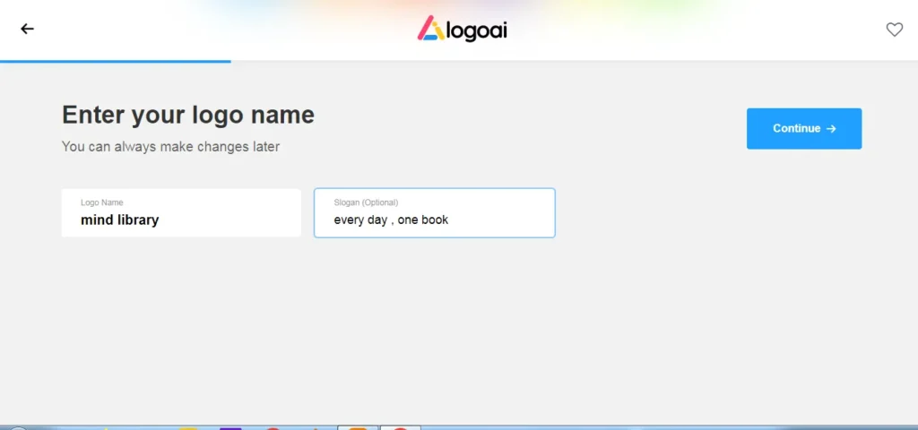Click the arrow inside the Continue button

pos(831,129)
